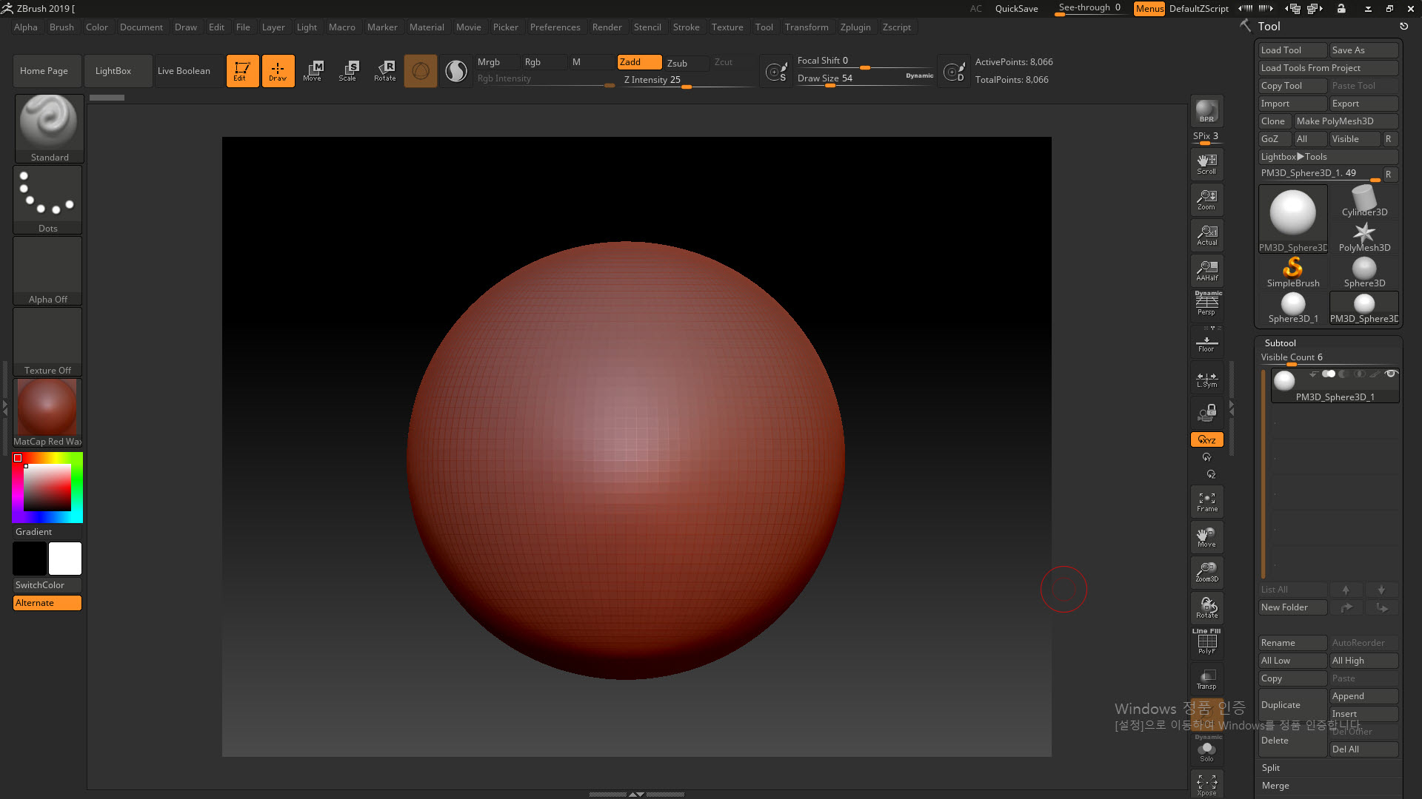The image size is (1422, 799).
Task: Open the Zplugin menu
Action: tap(855, 27)
